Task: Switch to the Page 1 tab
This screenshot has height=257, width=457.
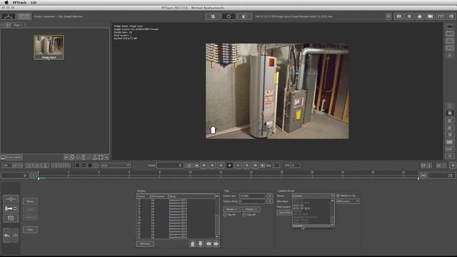Action: [18, 25]
